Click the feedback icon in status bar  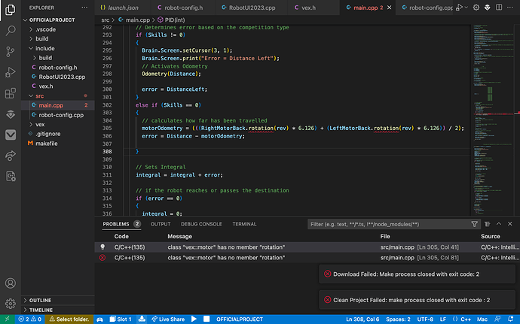pos(497,319)
